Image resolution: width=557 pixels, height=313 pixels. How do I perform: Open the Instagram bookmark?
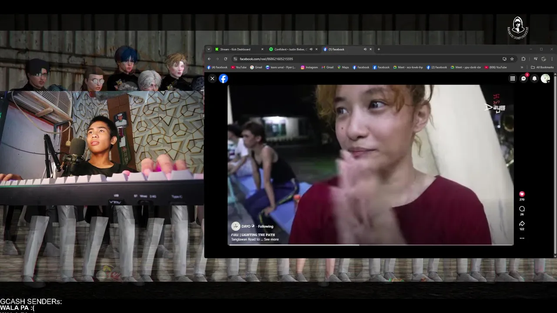click(x=309, y=67)
